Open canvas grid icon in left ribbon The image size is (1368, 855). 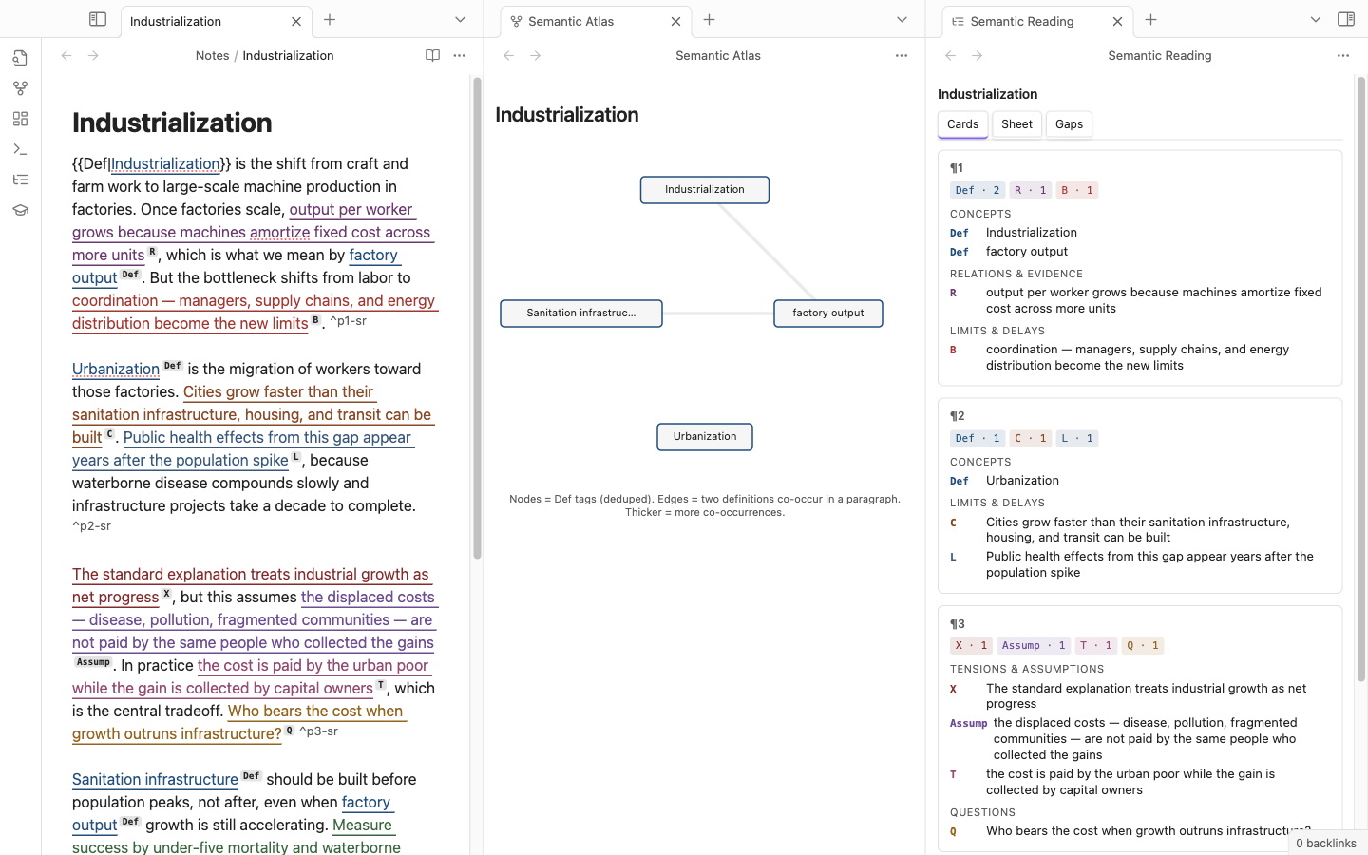click(x=20, y=119)
